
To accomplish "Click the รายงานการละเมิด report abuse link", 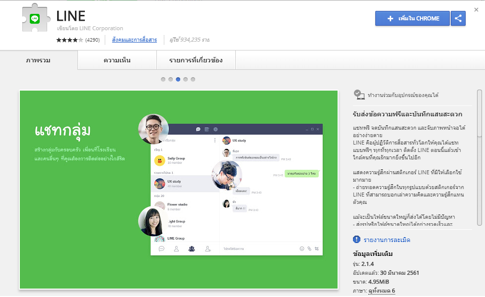I will pos(387,240).
